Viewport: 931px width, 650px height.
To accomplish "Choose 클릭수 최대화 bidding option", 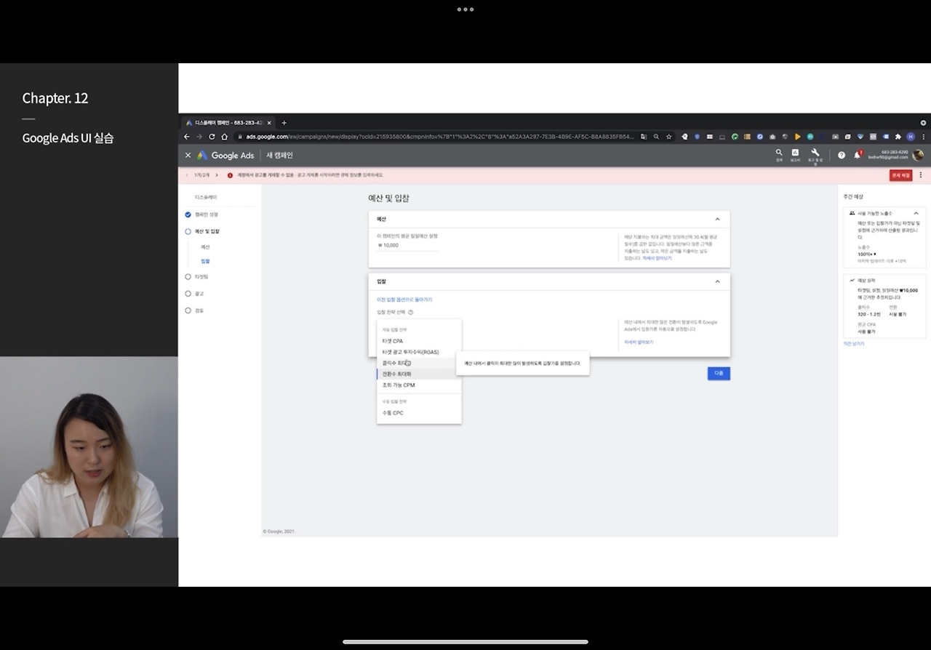I will pos(419,363).
